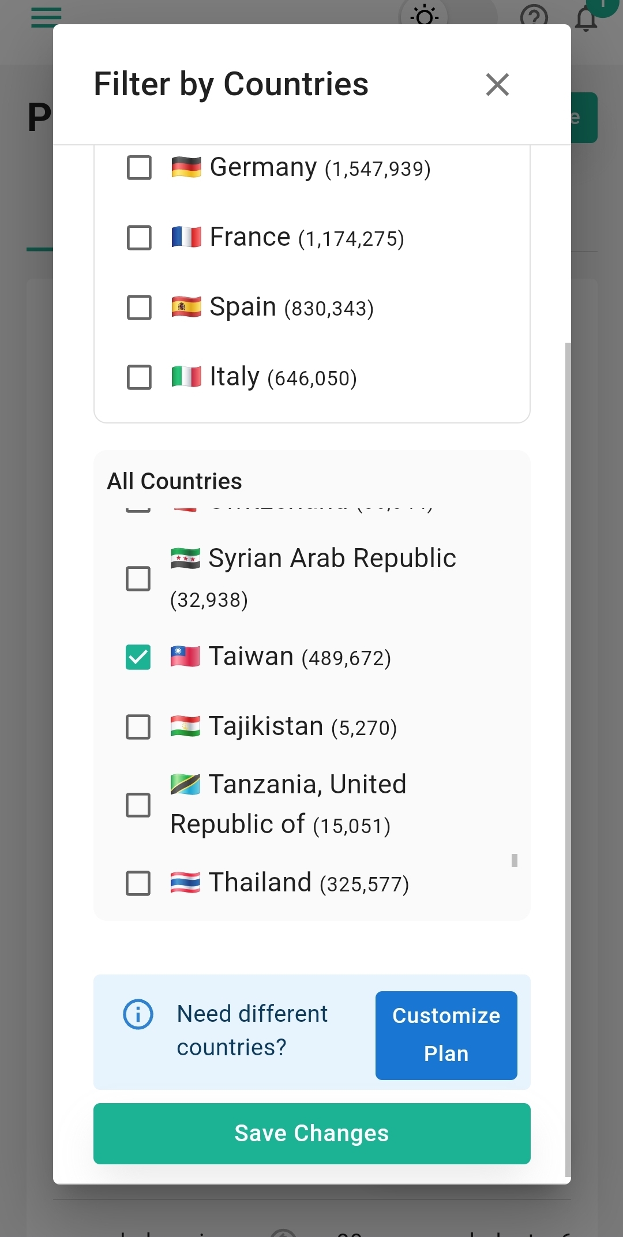The image size is (623, 1237).
Task: Toggle the light/dark theme sun icon
Action: (425, 16)
